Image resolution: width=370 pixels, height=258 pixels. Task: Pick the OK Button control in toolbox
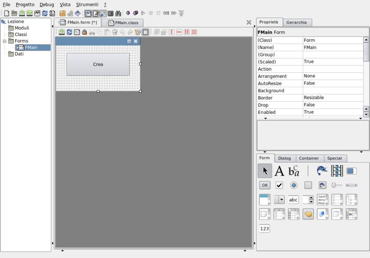[265, 185]
